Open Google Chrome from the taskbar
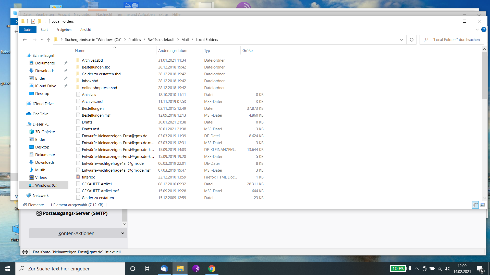Screen dimensions: 490x275 tap(212, 269)
